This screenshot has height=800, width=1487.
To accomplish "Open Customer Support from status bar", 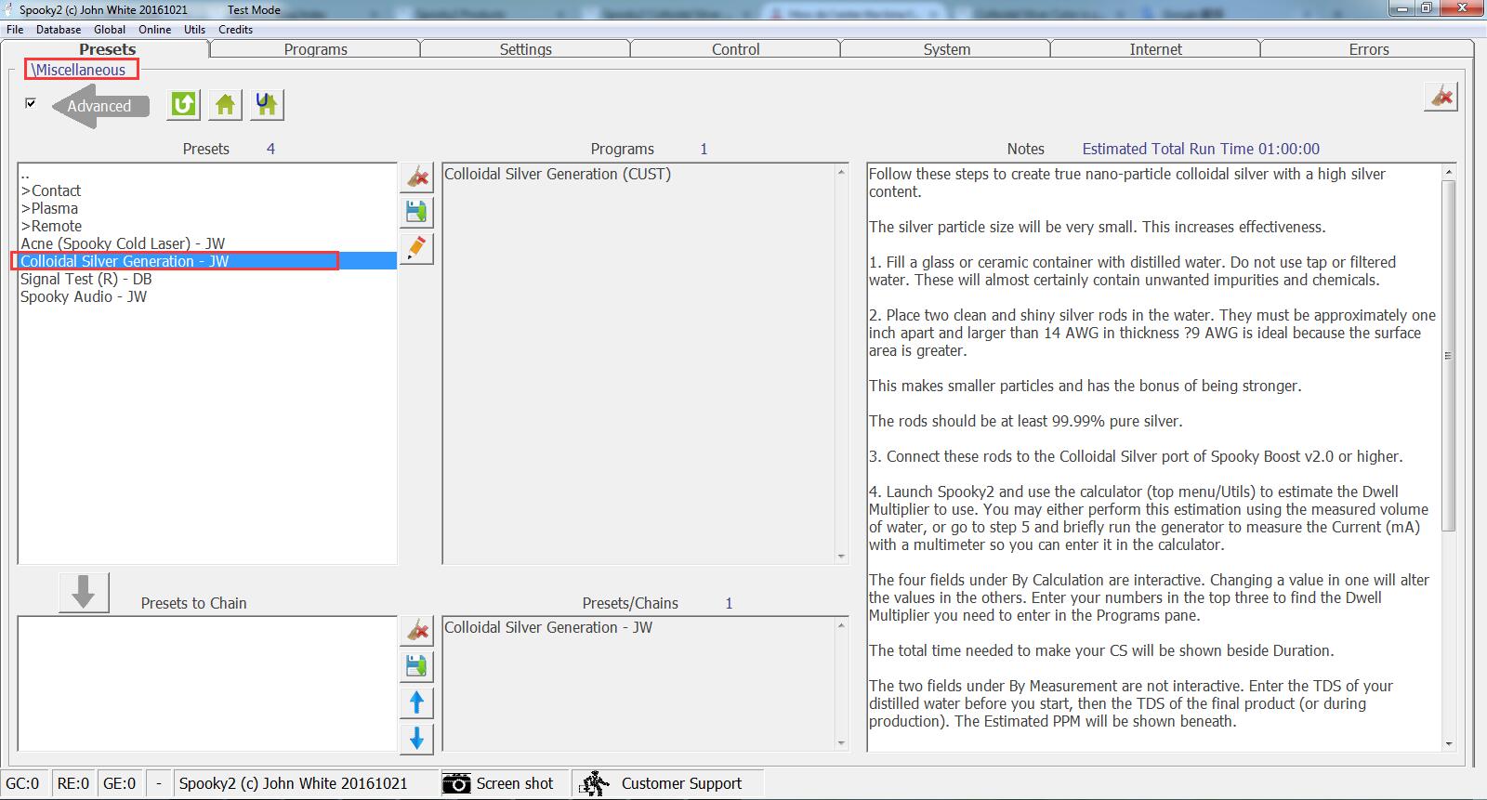I will [667, 783].
